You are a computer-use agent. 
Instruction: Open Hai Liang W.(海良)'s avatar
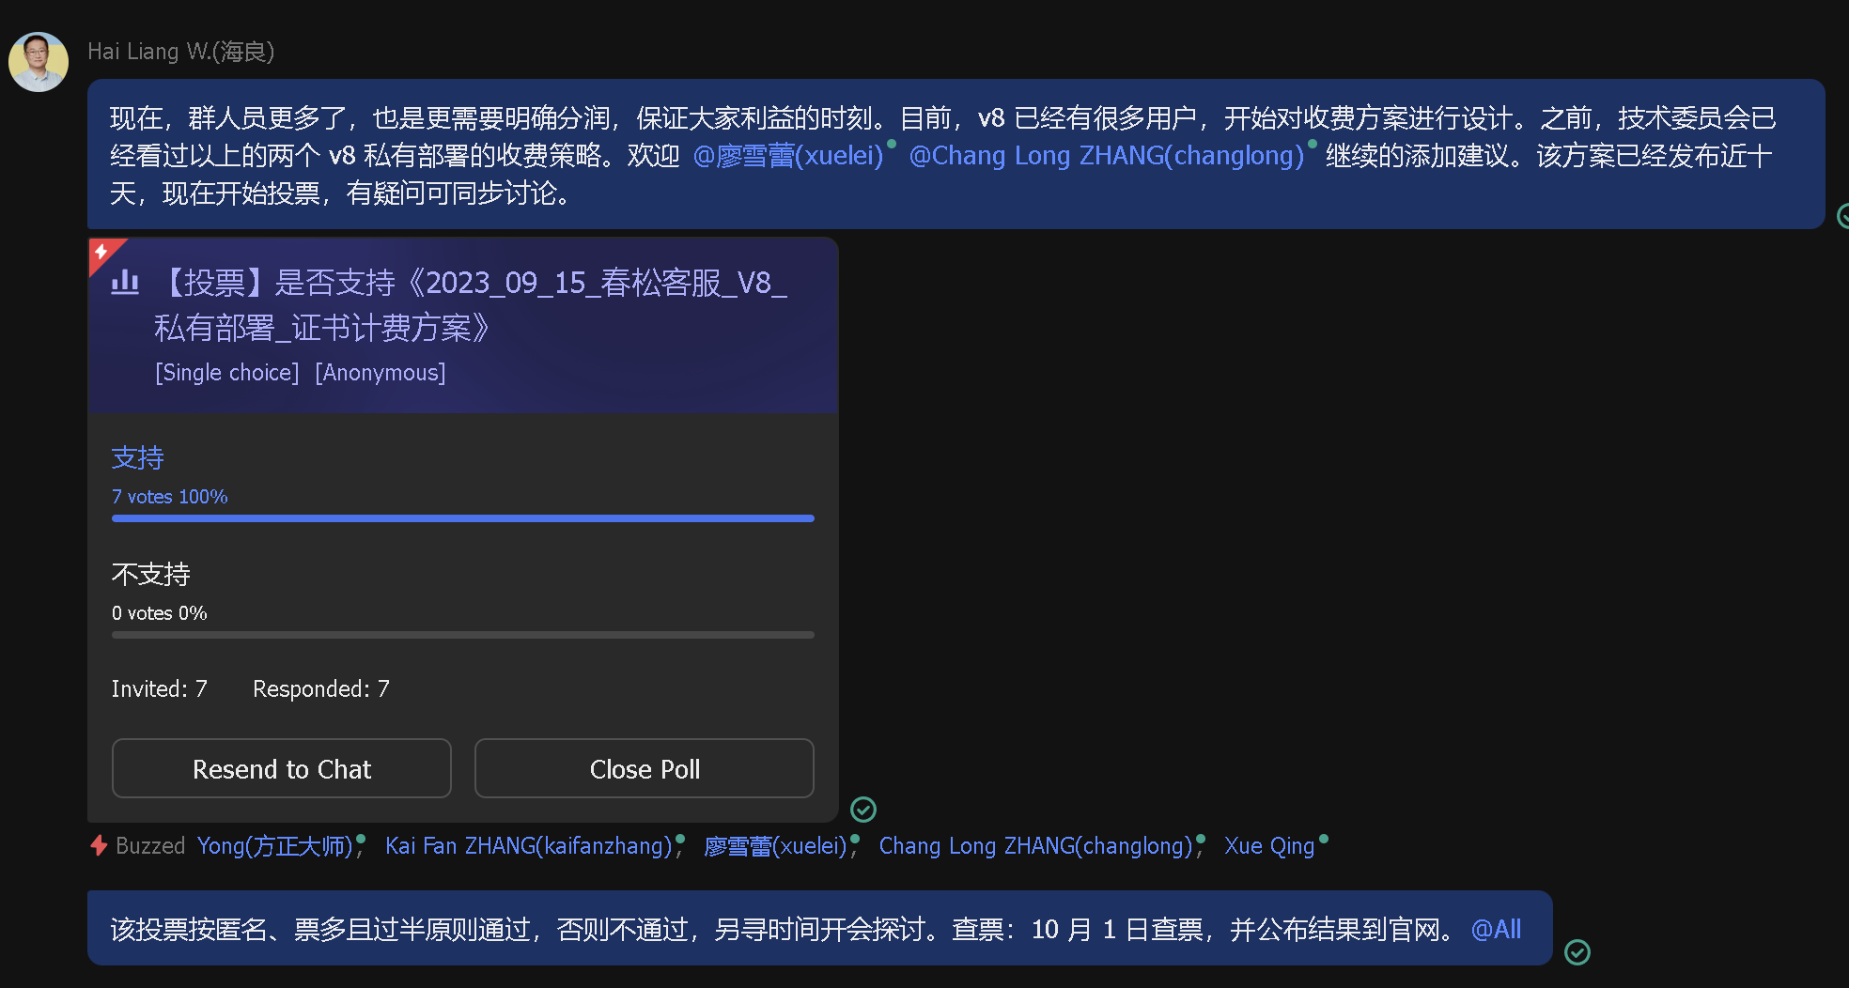38,60
